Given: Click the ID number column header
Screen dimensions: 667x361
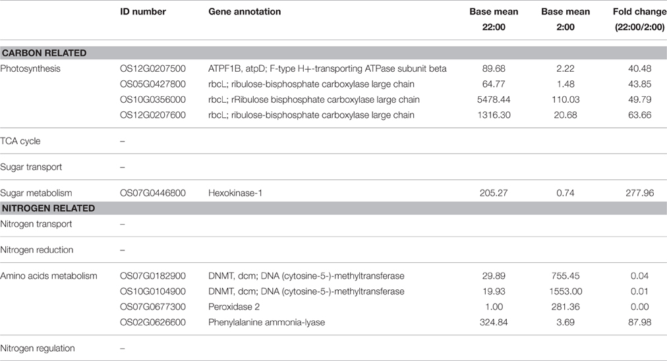Looking at the screenshot, I should coord(143,12).
